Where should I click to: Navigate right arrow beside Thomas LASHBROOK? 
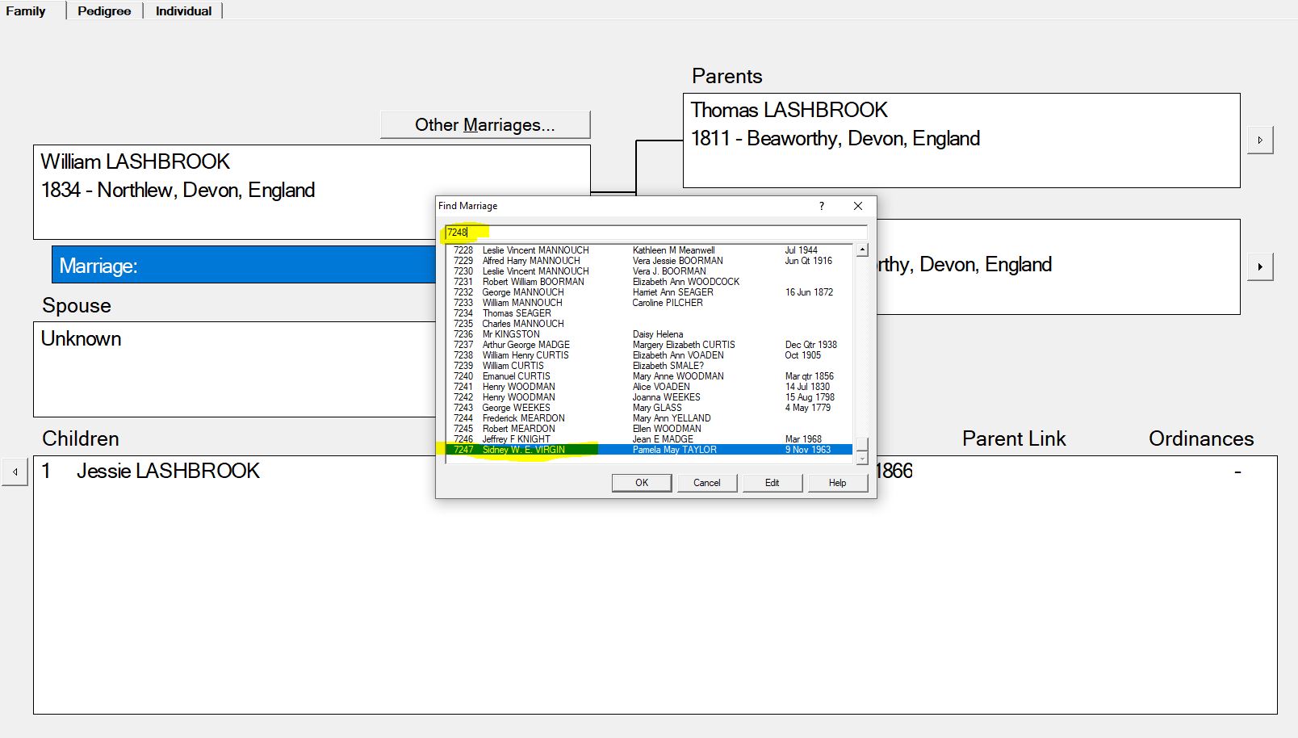pos(1260,140)
